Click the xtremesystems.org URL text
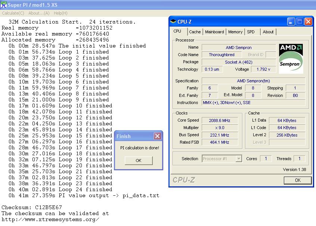Image resolution: width=316 pixels, height=226 pixels. click(x=50, y=220)
